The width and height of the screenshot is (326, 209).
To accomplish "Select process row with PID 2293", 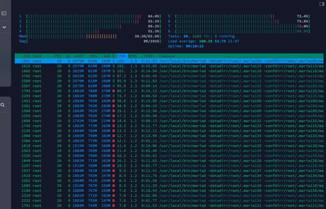I will tap(169, 96).
